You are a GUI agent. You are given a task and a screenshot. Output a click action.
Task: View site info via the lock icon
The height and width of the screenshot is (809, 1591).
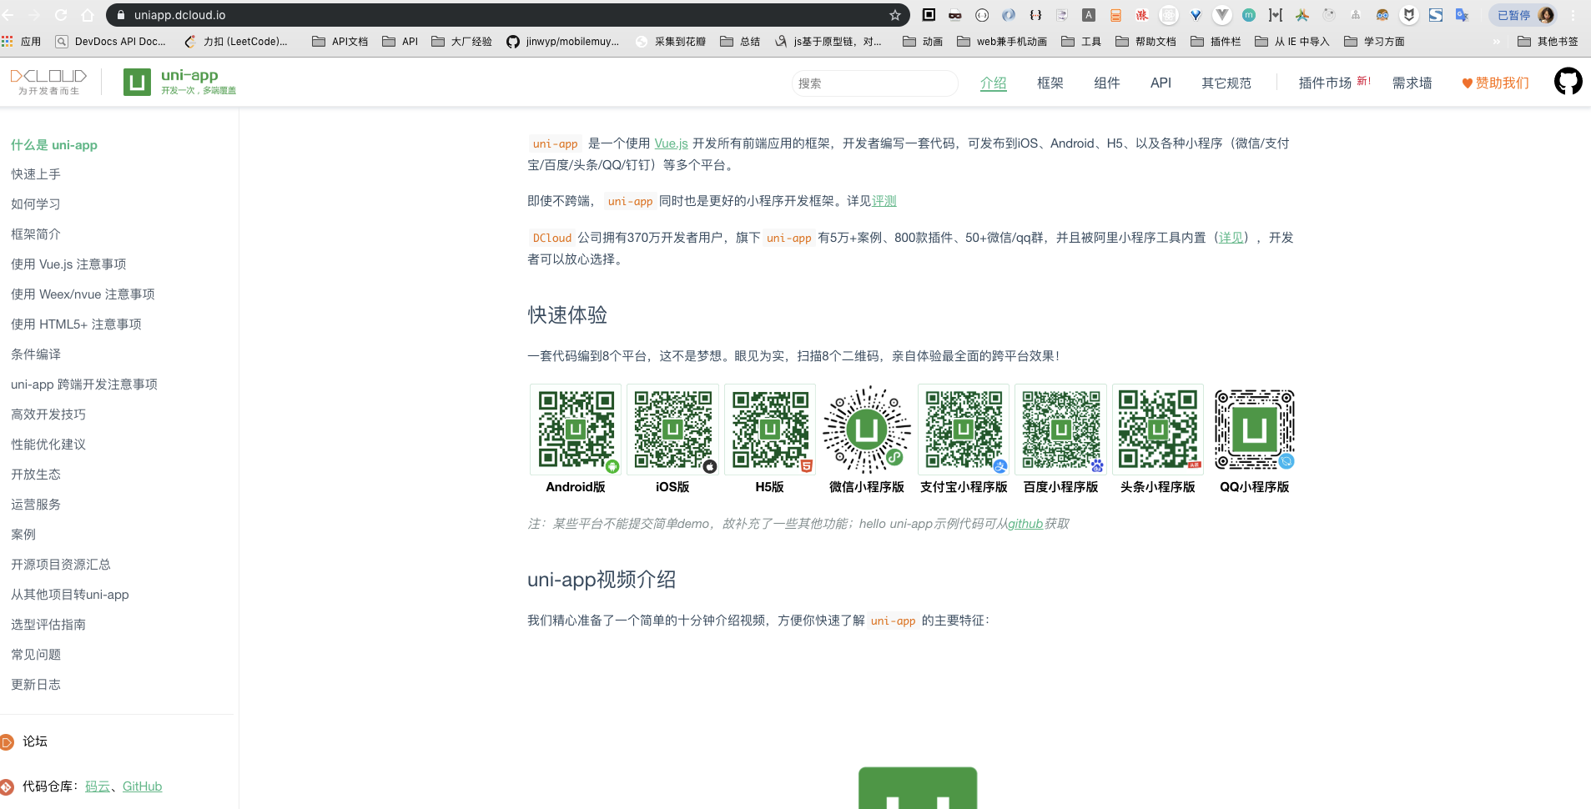pos(121,15)
